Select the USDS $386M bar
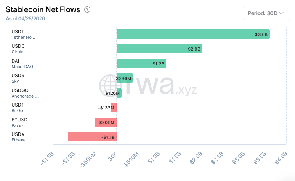 [x=124, y=78]
